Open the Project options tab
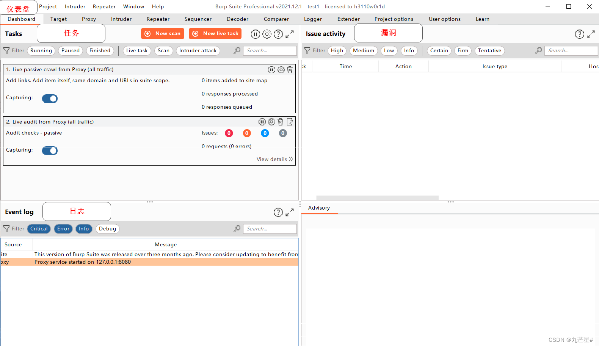 click(394, 19)
